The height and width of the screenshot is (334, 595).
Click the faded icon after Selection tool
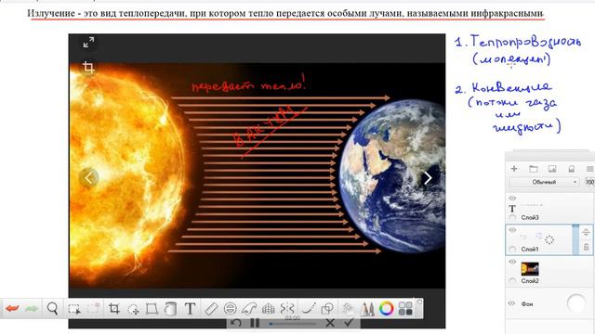click(x=93, y=309)
